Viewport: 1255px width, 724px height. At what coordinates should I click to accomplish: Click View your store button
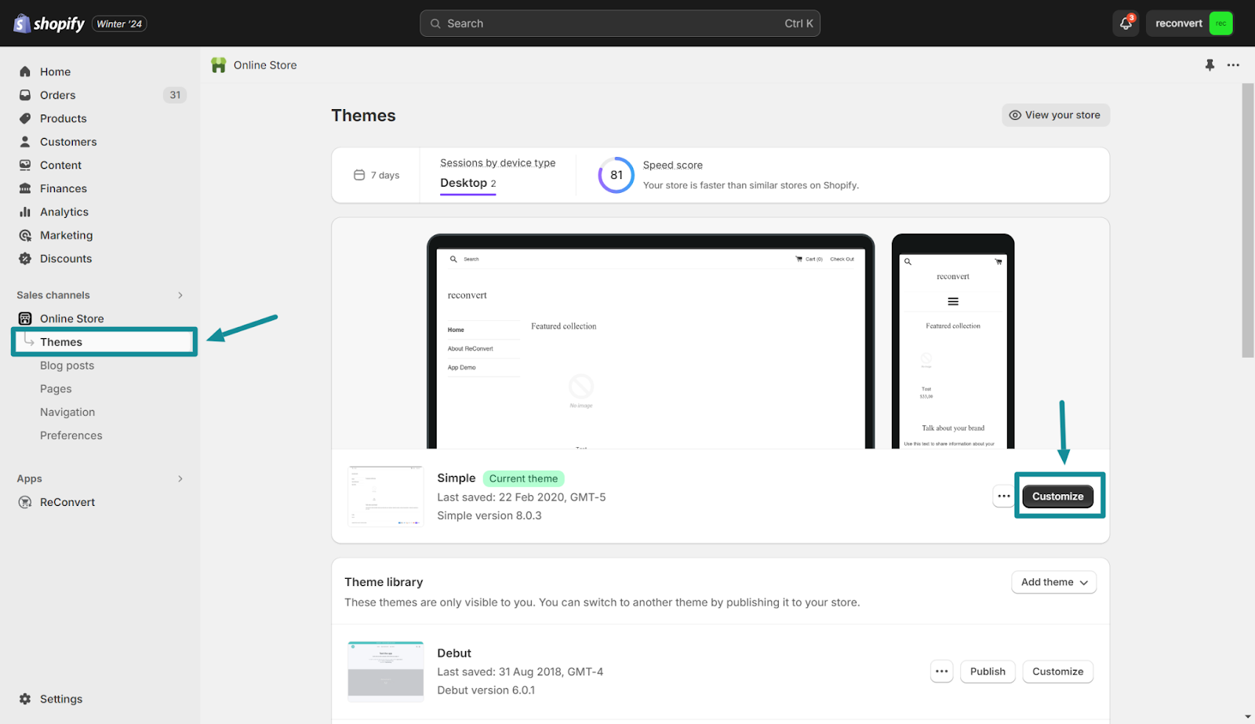pos(1055,115)
